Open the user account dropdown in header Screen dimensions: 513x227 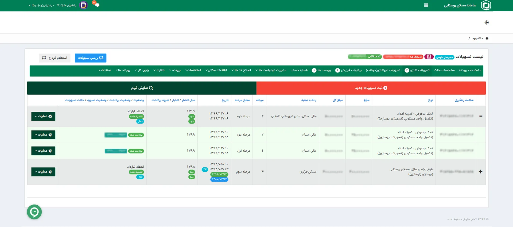tap(52, 5)
